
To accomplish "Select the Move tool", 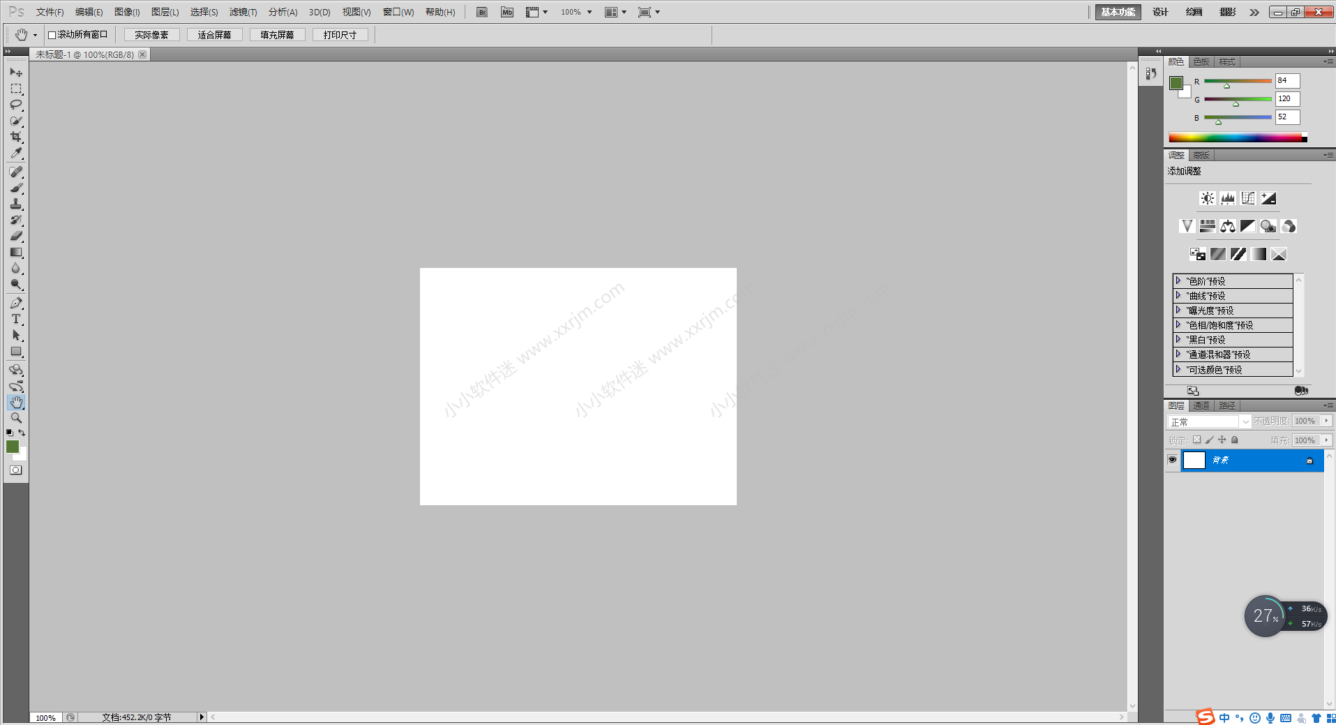I will coord(16,72).
